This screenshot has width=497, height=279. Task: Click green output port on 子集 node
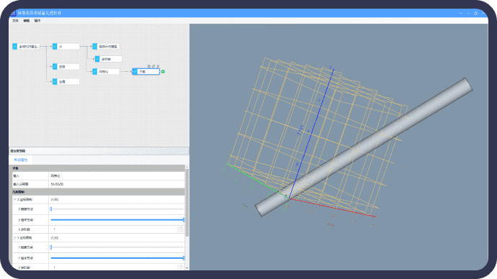pyautogui.click(x=163, y=71)
